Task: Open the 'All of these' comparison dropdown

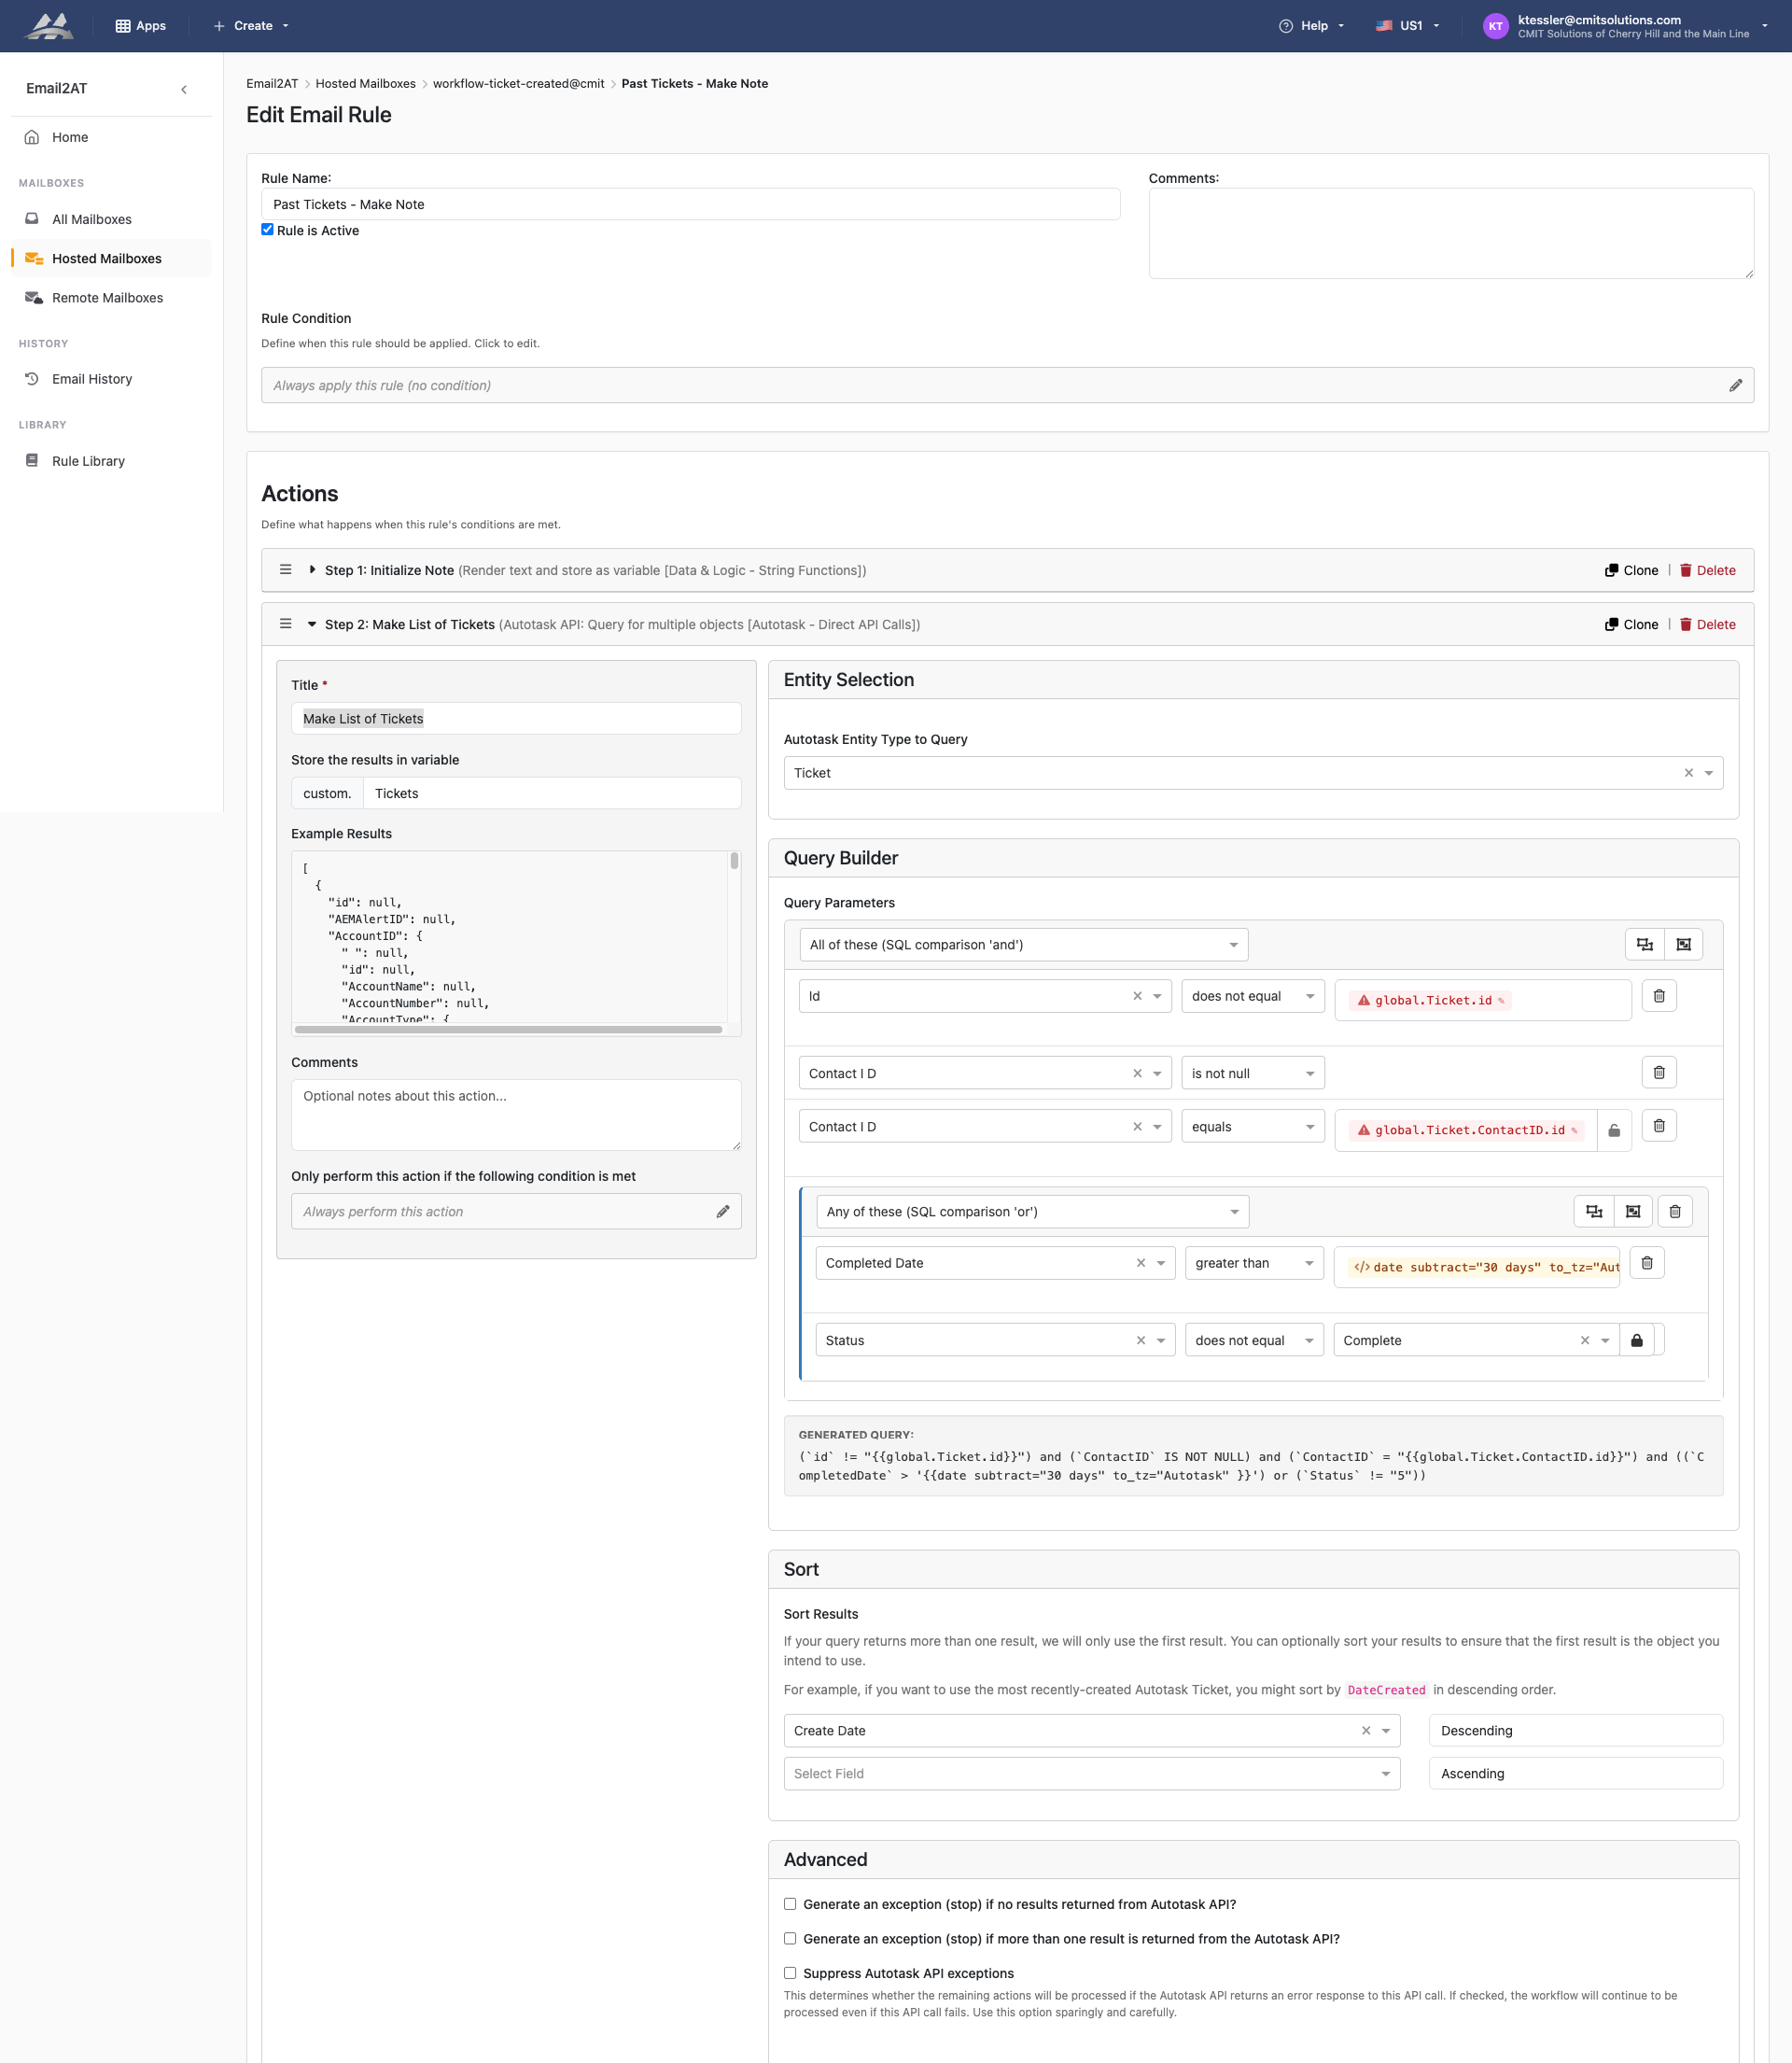Action: coord(1023,944)
